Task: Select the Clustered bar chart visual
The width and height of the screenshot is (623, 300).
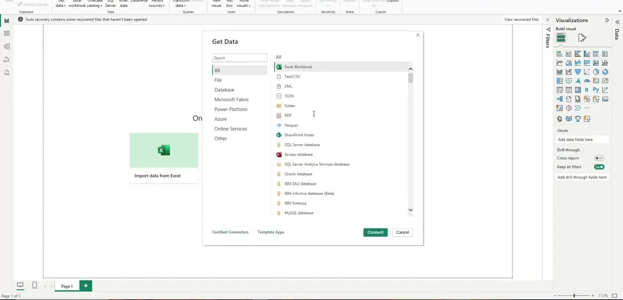Action: pyautogui.click(x=578, y=54)
